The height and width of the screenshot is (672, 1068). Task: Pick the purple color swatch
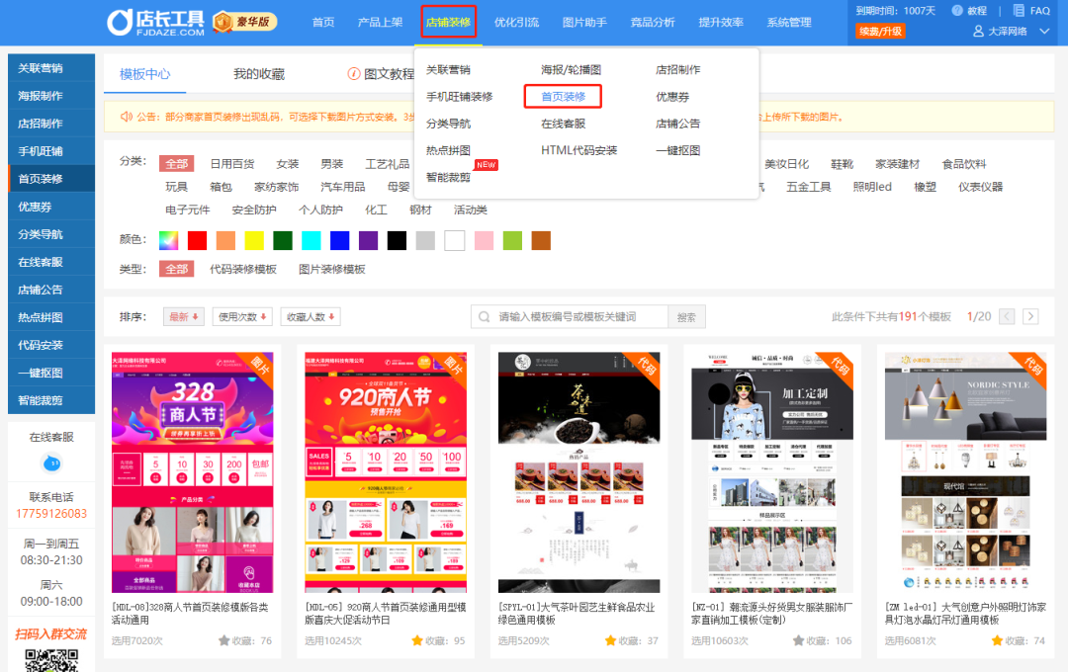pyautogui.click(x=368, y=240)
